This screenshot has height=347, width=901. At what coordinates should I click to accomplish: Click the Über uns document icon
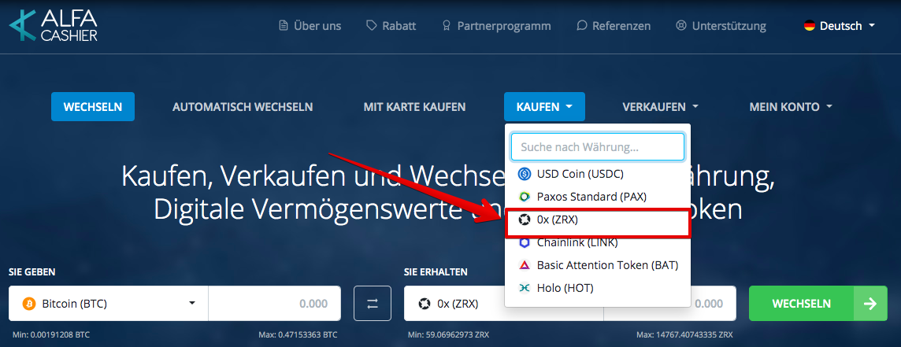tap(283, 26)
